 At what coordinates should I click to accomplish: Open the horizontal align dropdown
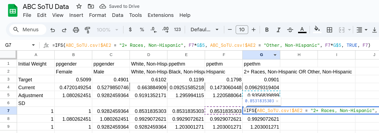[362, 30]
